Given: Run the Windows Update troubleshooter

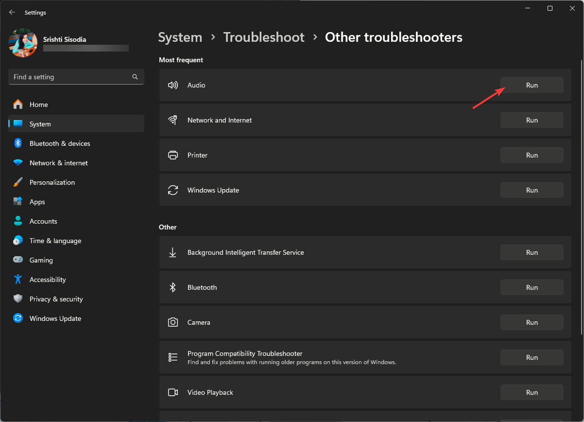Looking at the screenshot, I should click(x=532, y=190).
